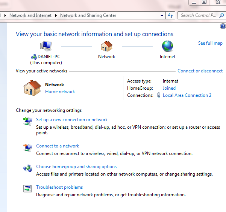The image size is (226, 212).
Task: Click the Network house icon in map
Action: pyautogui.click(x=106, y=47)
